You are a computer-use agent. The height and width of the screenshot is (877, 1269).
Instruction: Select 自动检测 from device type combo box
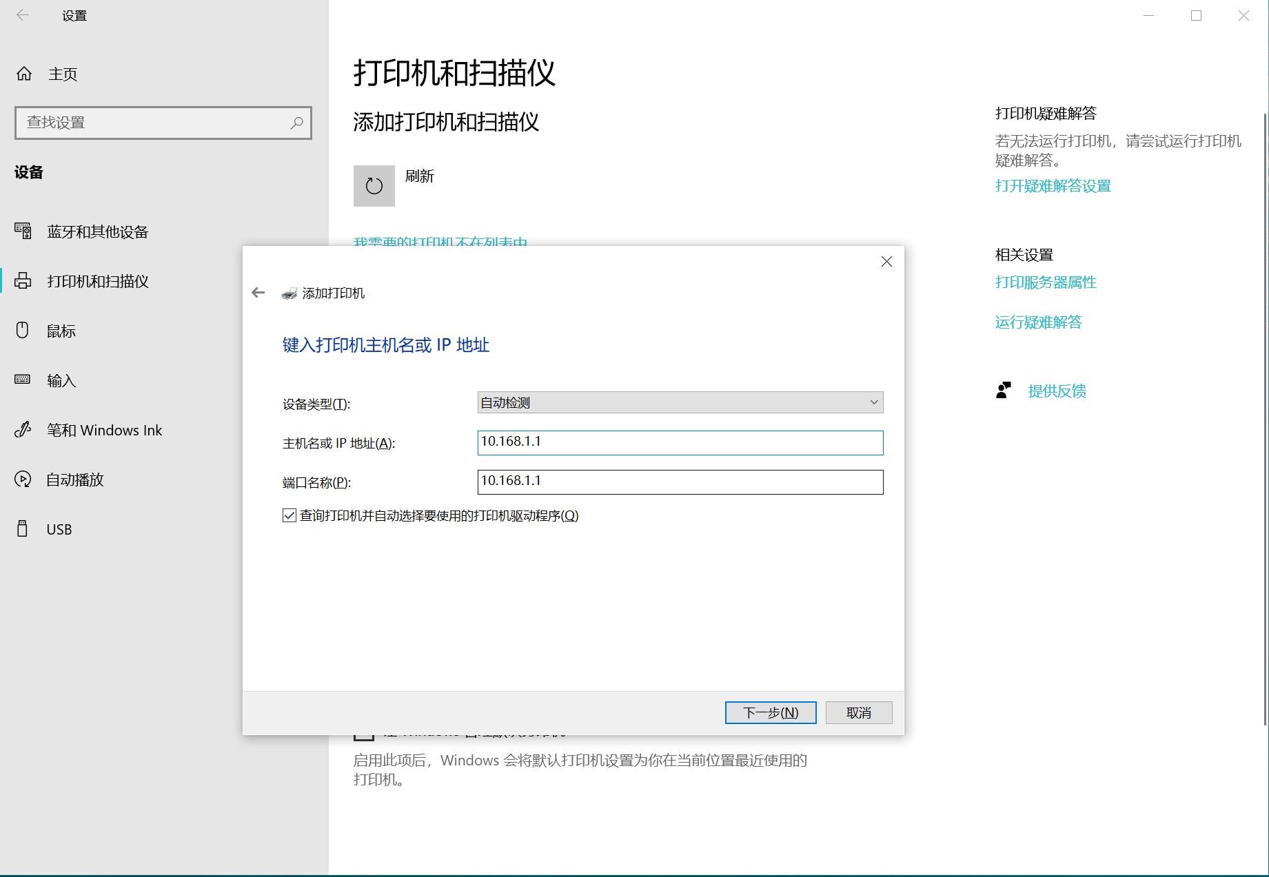pos(679,402)
